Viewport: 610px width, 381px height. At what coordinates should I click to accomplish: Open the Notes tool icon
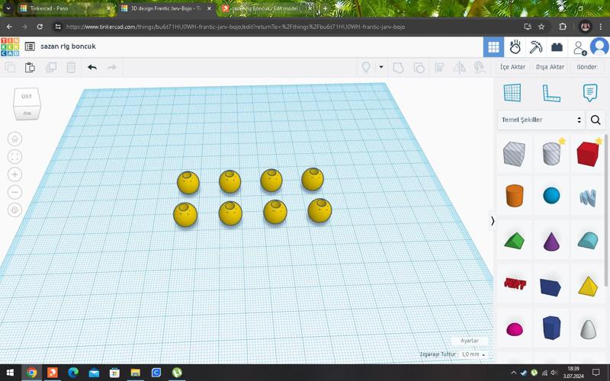point(590,93)
